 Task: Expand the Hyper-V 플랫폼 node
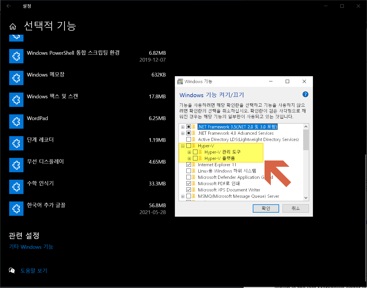189,158
